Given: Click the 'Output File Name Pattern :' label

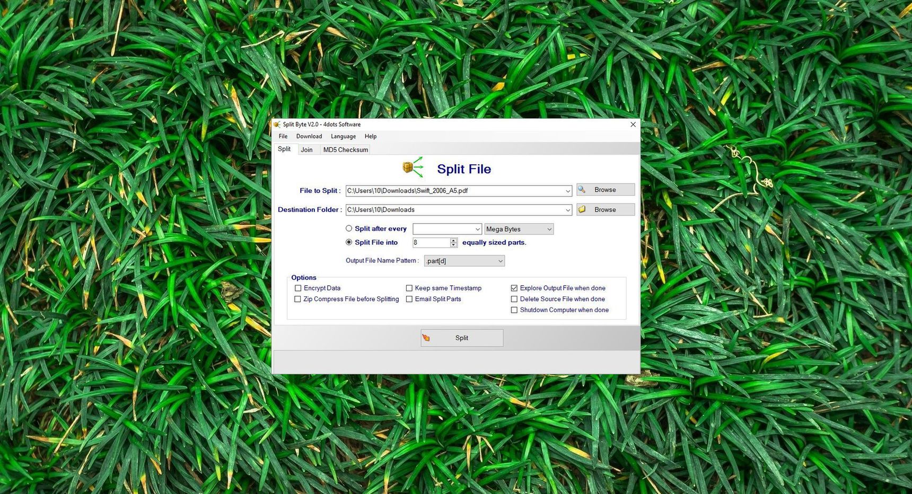Looking at the screenshot, I should click(382, 260).
